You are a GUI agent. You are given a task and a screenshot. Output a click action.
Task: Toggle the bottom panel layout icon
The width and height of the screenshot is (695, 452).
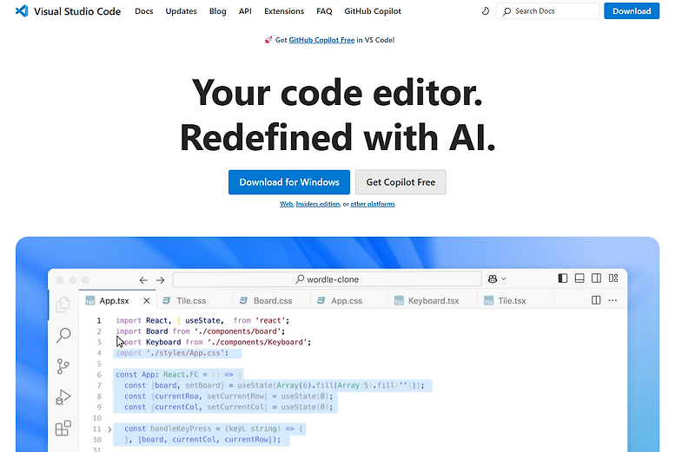point(579,278)
